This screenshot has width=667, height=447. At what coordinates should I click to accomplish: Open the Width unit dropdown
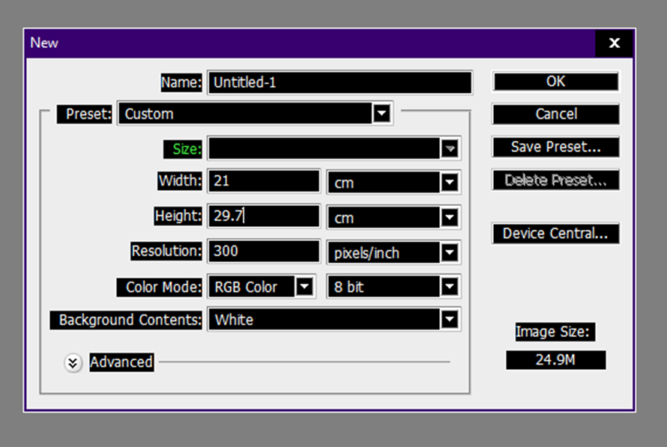click(393, 183)
